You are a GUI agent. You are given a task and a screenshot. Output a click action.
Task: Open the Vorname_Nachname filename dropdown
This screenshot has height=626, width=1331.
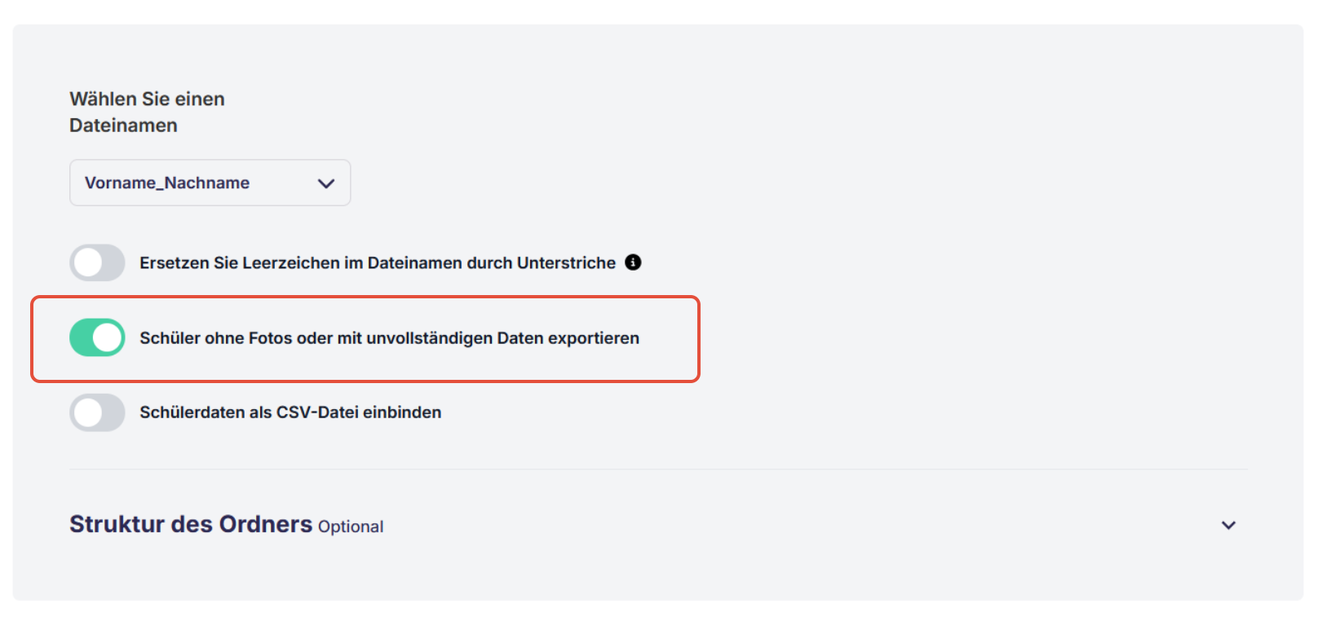[x=210, y=183]
